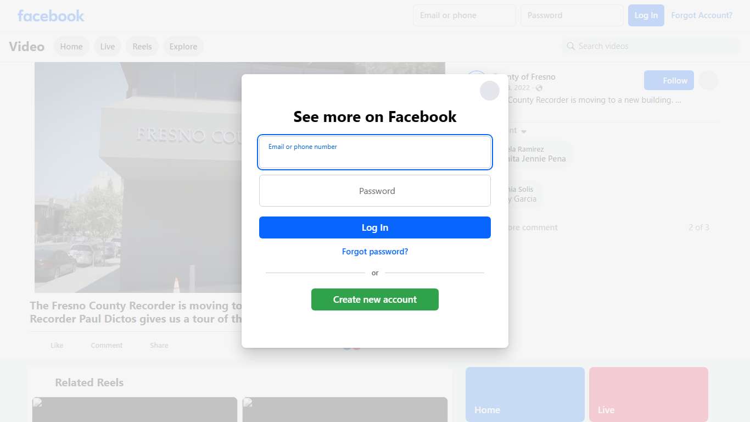Switch to the Live tab
This screenshot has height=422, width=750.
(108, 47)
